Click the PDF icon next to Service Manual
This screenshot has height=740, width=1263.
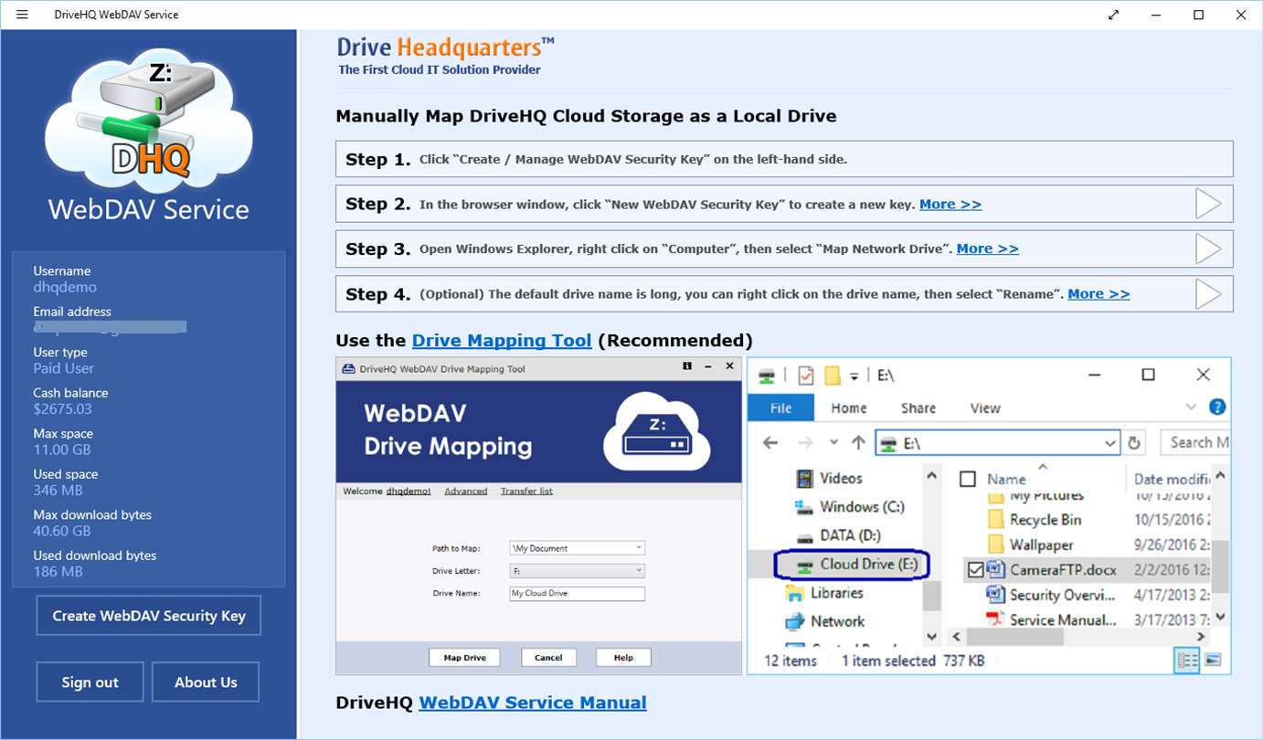point(995,619)
